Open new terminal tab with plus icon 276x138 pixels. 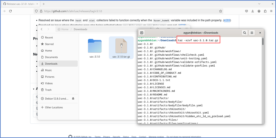point(142,33)
